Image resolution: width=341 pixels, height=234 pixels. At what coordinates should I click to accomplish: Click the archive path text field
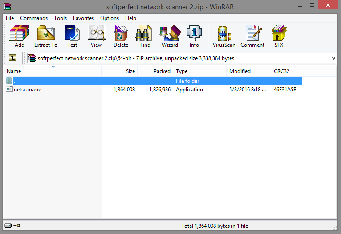point(182,58)
